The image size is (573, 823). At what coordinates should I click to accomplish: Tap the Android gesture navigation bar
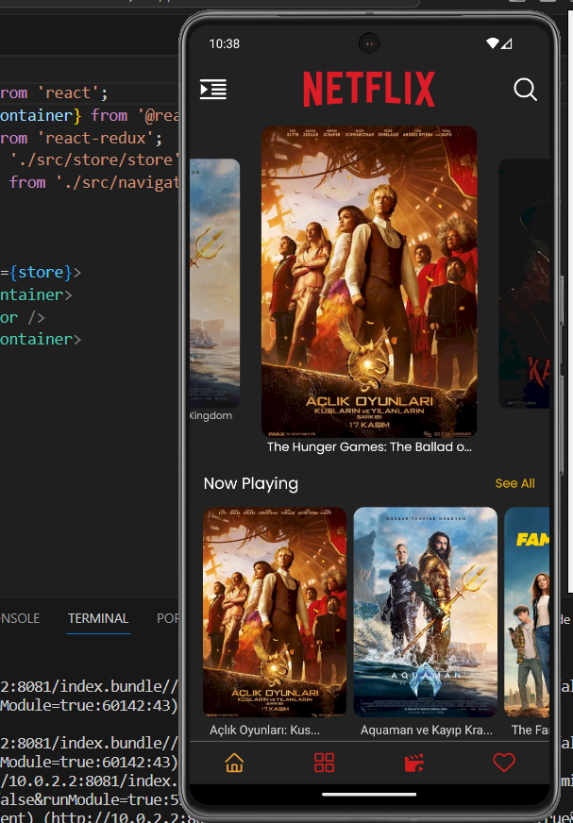[x=369, y=795]
